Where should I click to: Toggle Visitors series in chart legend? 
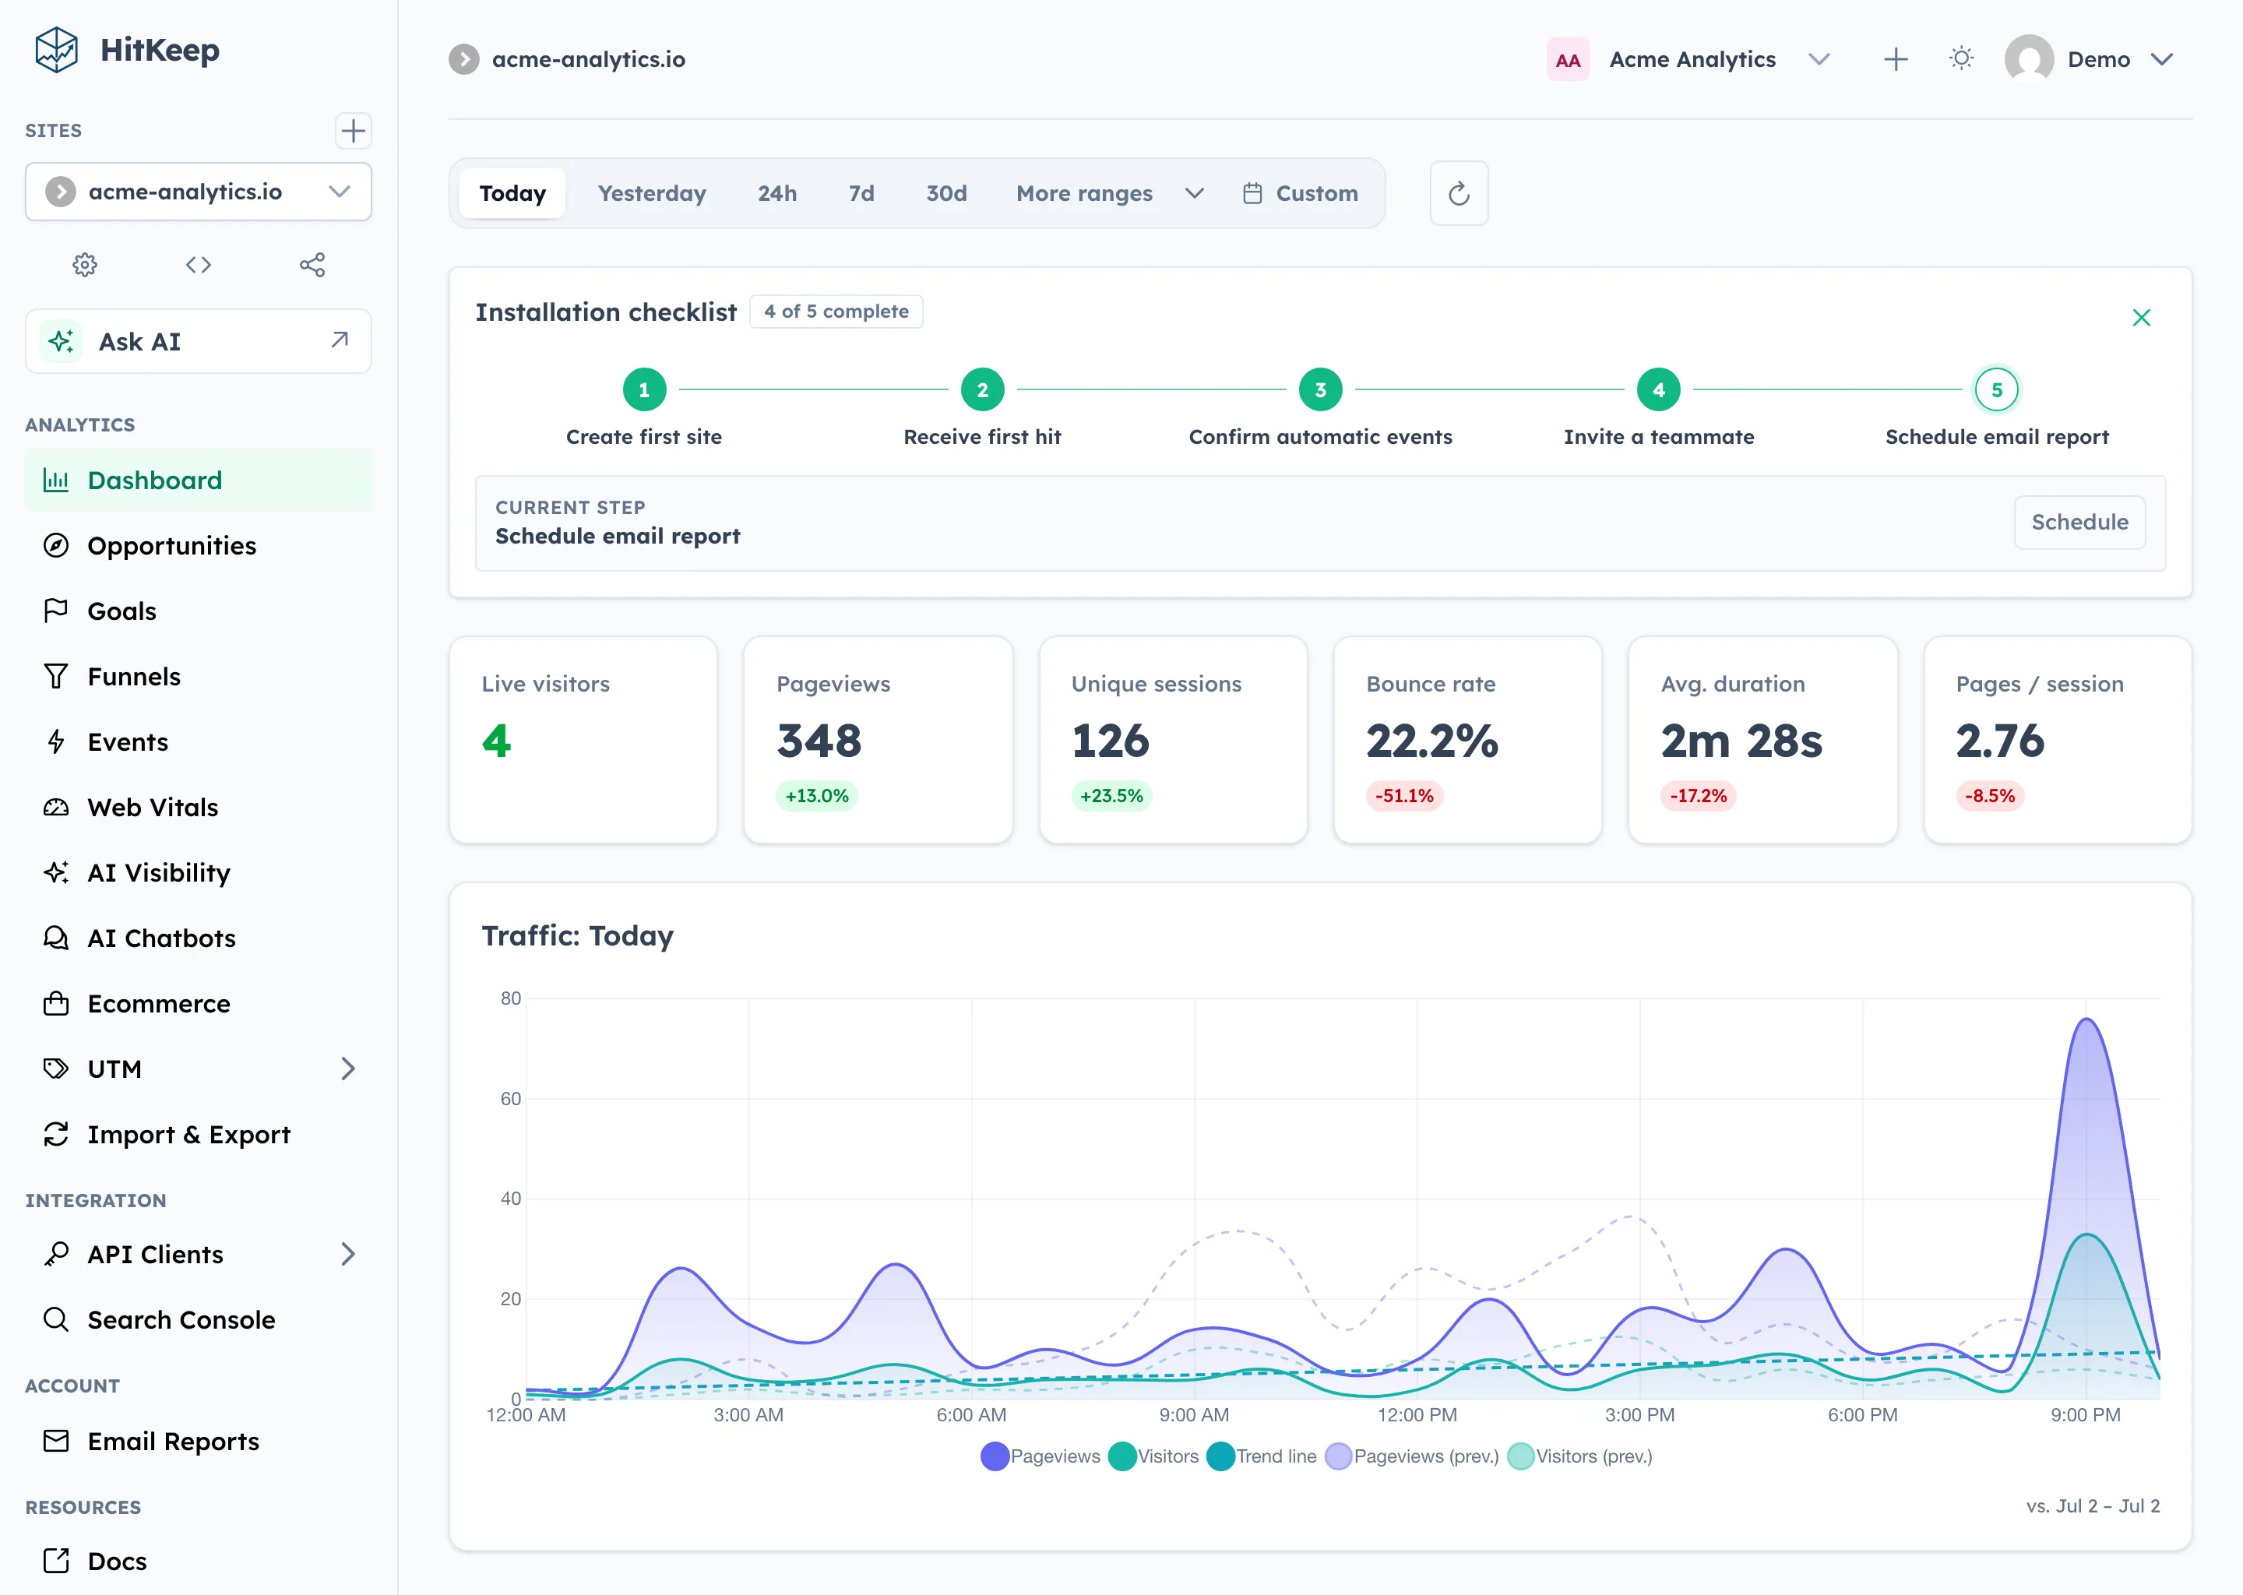tap(1153, 1456)
